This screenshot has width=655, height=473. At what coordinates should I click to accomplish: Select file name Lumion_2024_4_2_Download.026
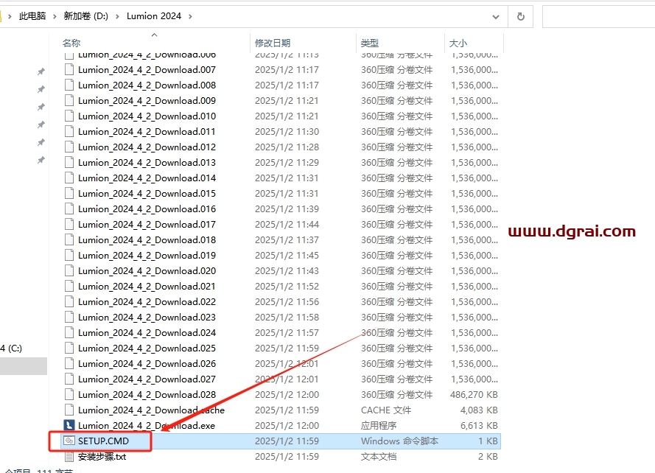147,363
